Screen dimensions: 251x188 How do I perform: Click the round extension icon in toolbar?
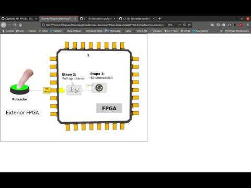[x=224, y=25]
